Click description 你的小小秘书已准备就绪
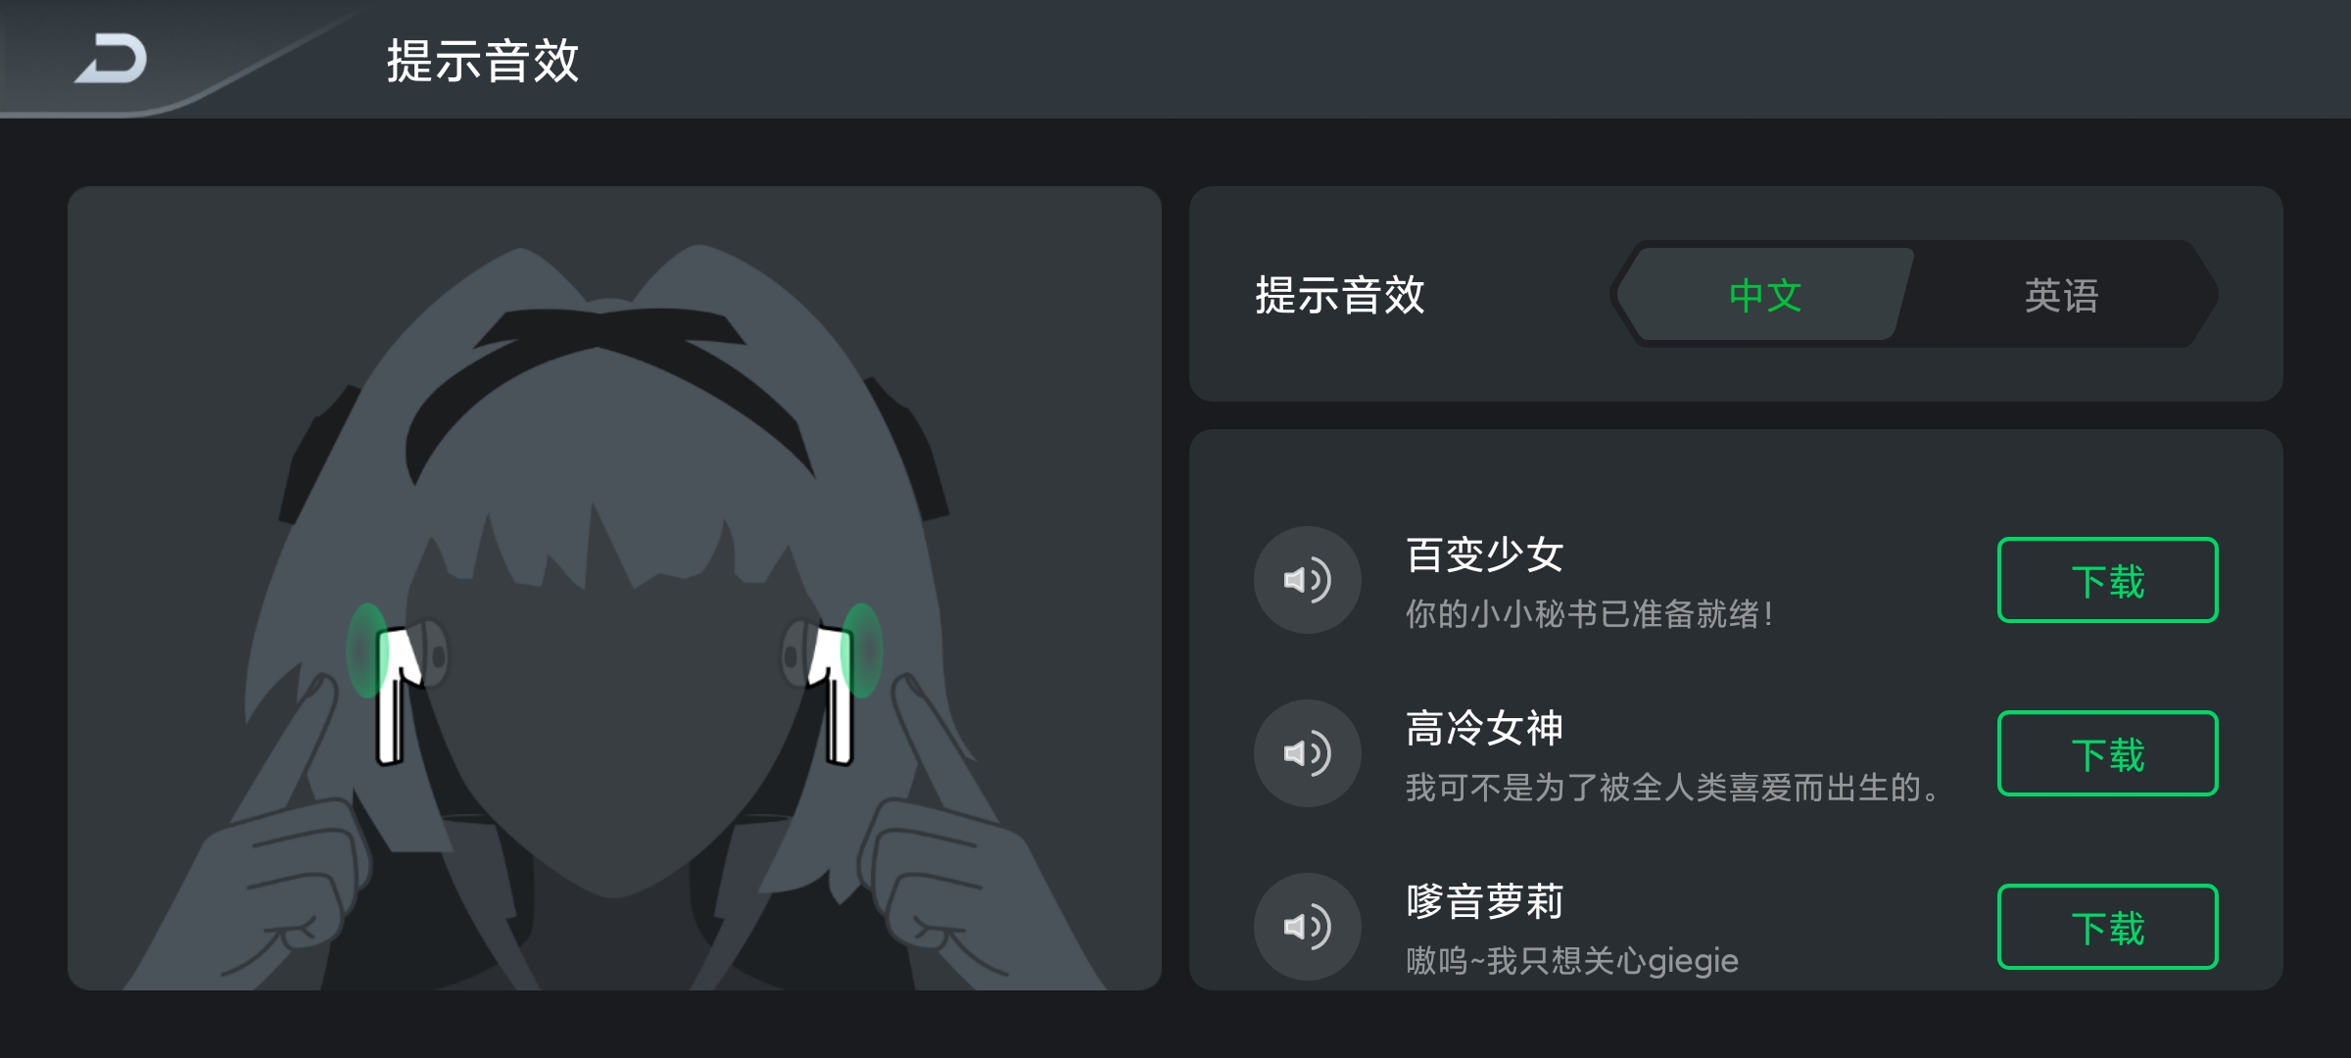 point(1589,614)
